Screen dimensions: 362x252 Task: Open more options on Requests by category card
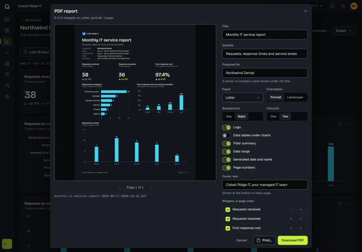[348, 124]
